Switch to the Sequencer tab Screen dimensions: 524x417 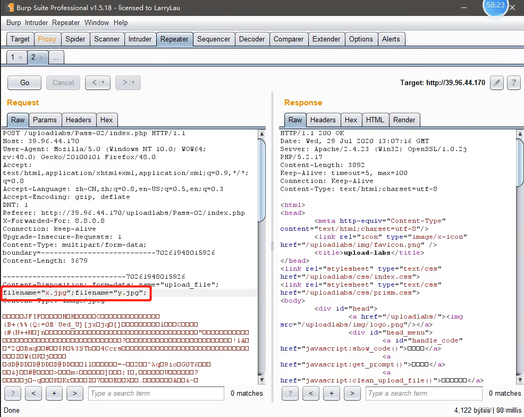pyautogui.click(x=214, y=39)
